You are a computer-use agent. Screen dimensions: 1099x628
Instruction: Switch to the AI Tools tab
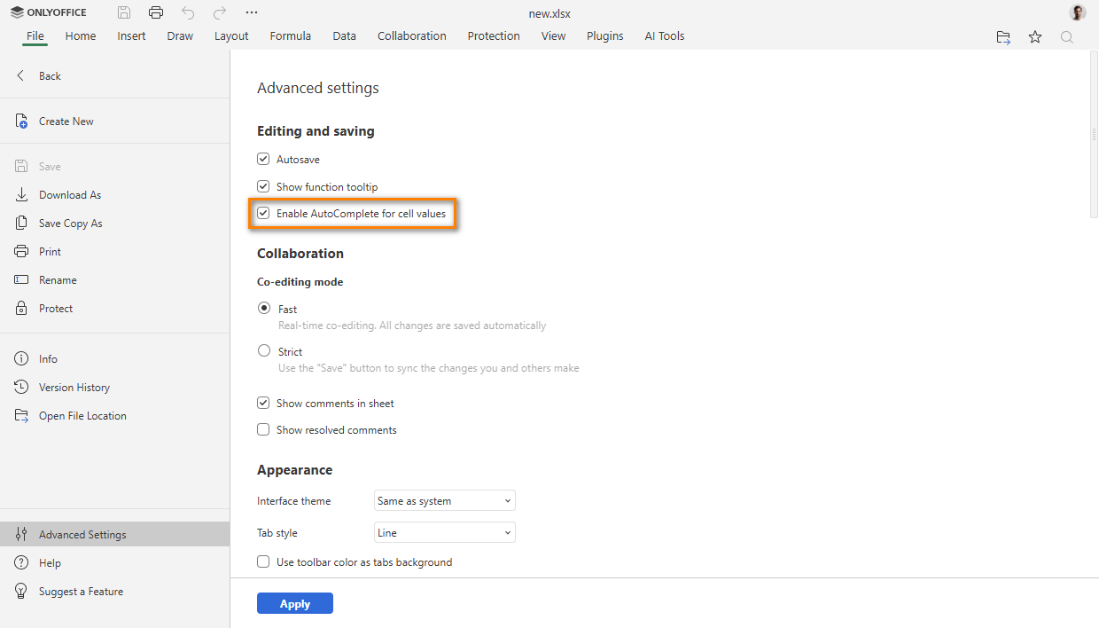pyautogui.click(x=665, y=36)
